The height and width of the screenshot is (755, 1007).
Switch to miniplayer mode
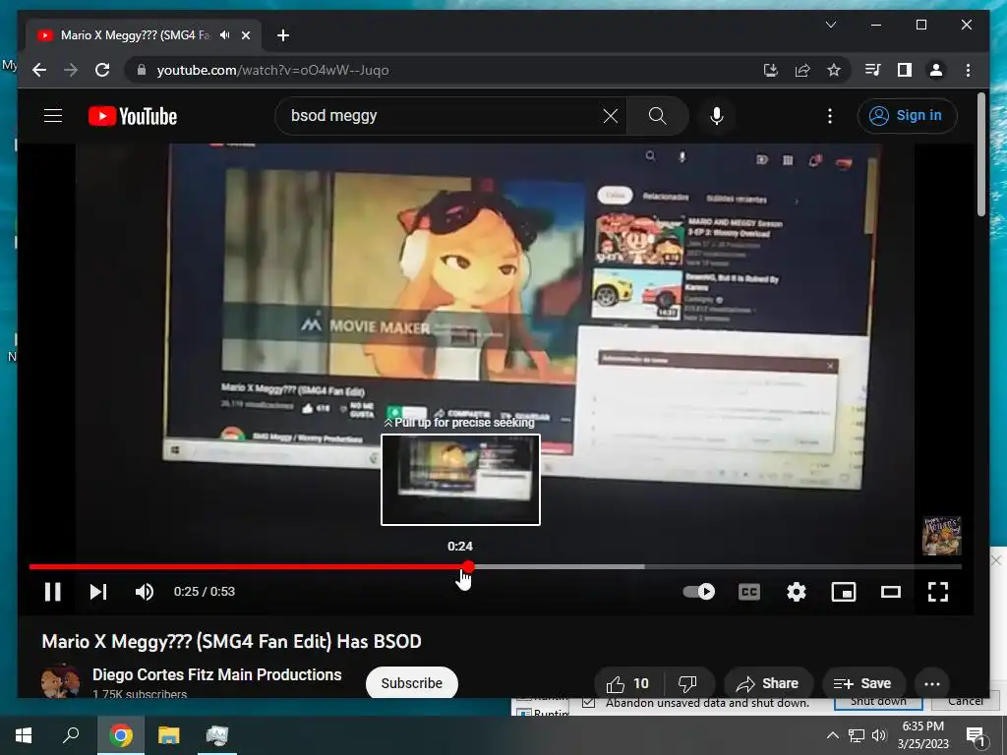pyautogui.click(x=843, y=591)
